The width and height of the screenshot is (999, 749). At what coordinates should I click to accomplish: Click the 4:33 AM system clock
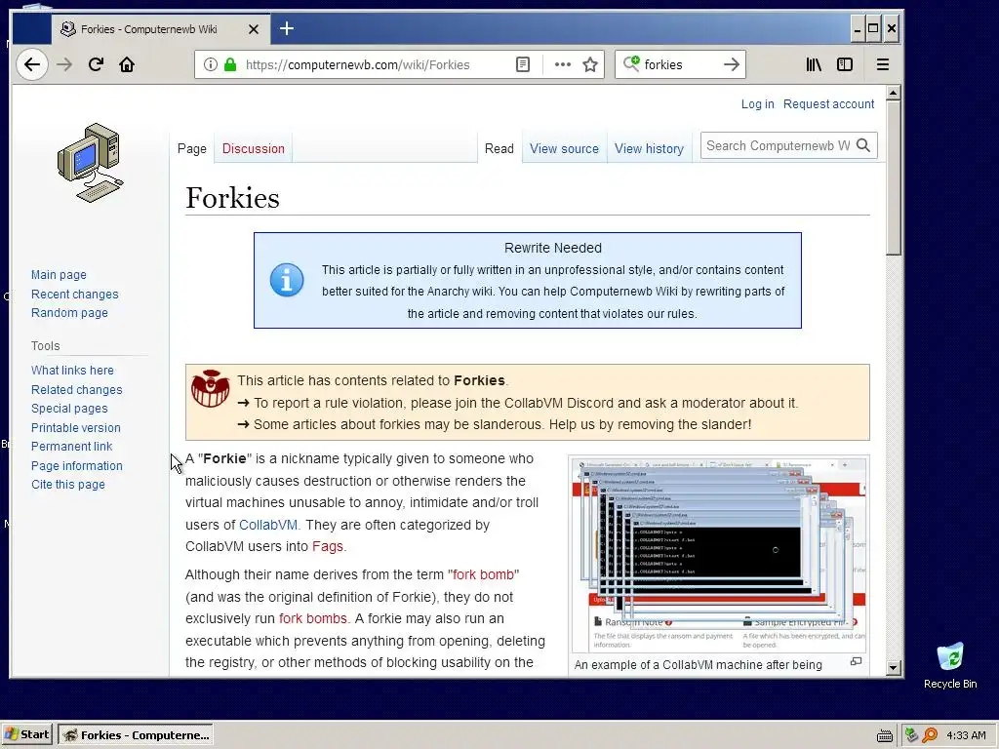tap(966, 735)
